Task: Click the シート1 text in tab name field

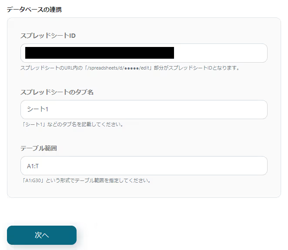Action: point(38,109)
